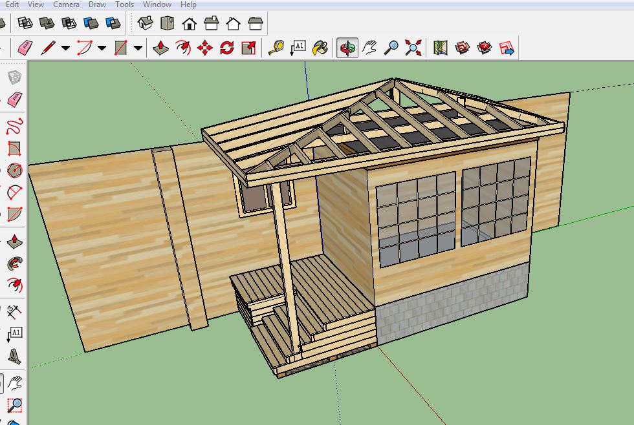This screenshot has width=634, height=425.
Task: Open 3D Warehouse from the toolbar
Action: (x=463, y=48)
